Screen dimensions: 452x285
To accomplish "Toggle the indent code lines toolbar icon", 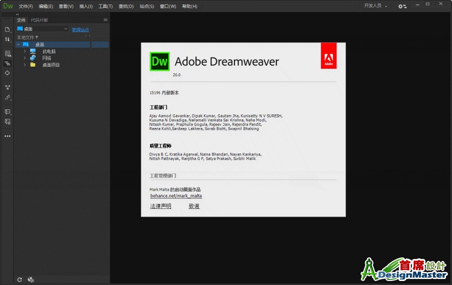I will [8, 63].
